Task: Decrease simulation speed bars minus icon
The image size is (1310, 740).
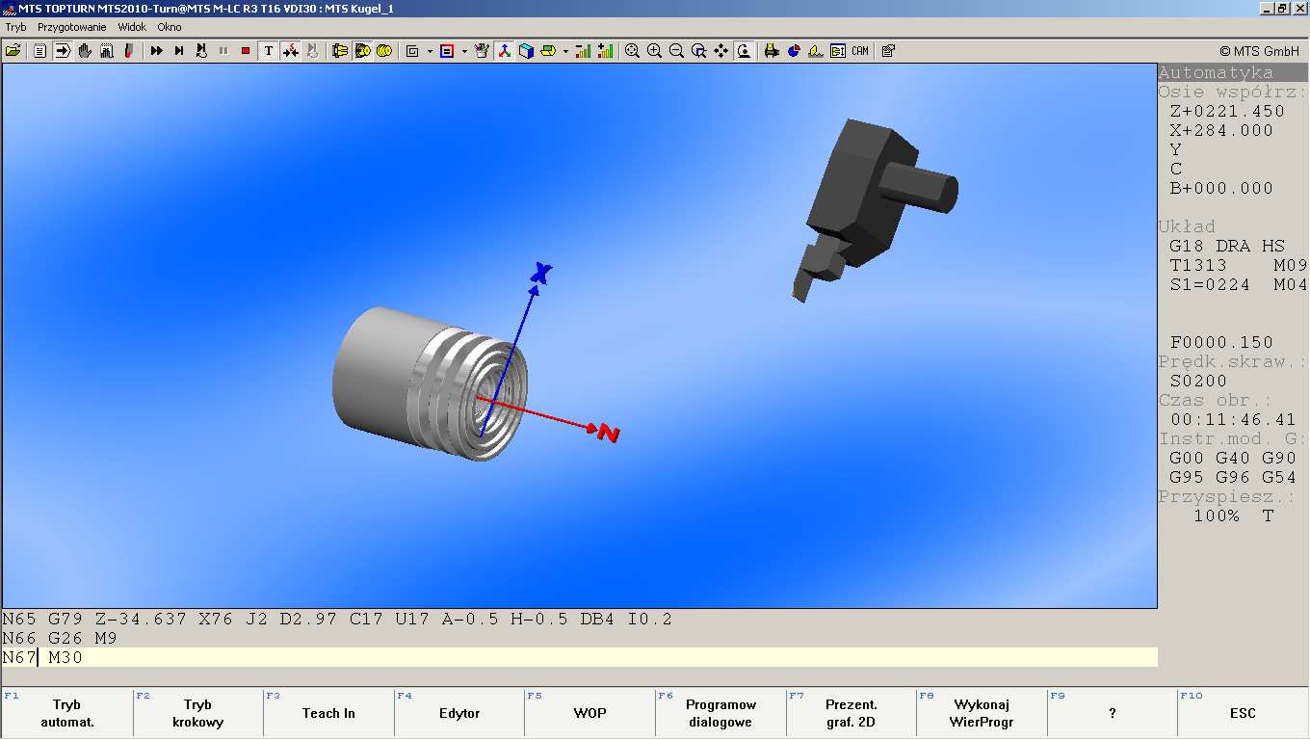Action: click(583, 51)
